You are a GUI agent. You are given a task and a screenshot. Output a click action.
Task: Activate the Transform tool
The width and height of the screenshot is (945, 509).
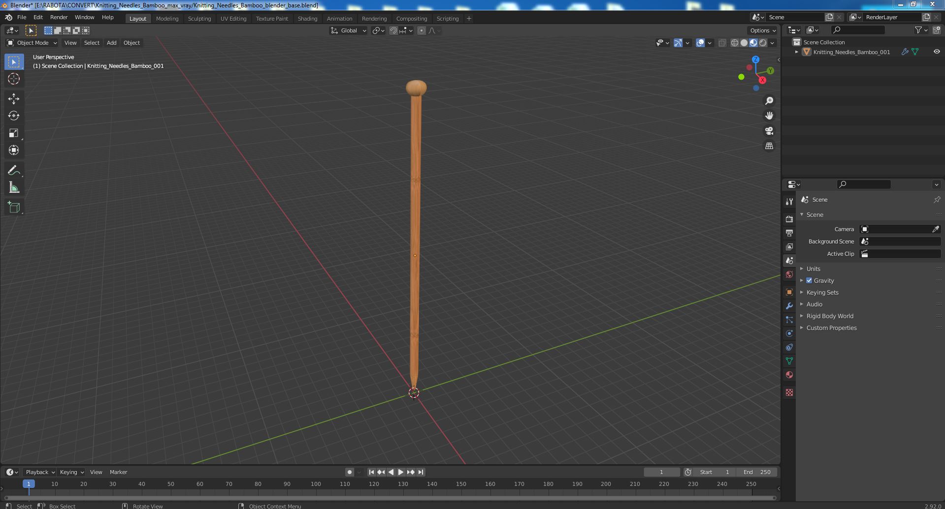pyautogui.click(x=14, y=150)
